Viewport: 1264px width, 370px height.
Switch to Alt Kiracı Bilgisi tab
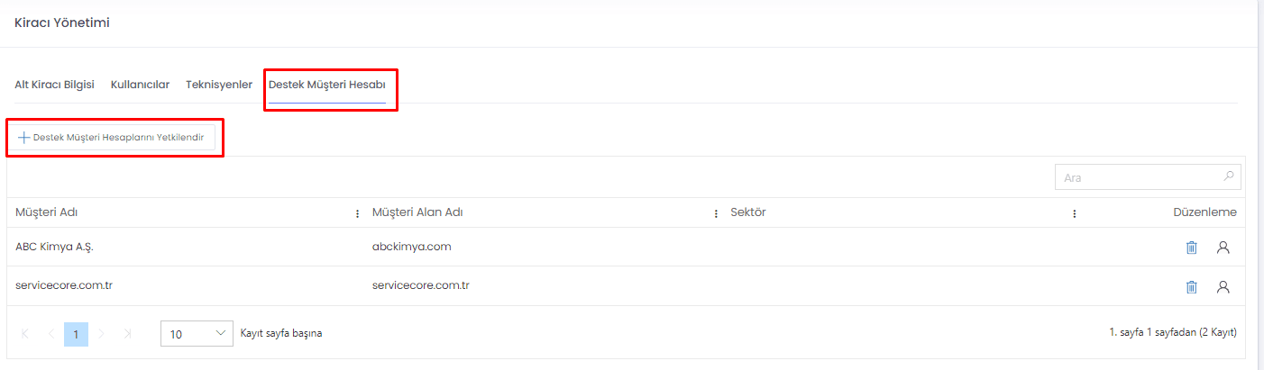click(x=54, y=85)
